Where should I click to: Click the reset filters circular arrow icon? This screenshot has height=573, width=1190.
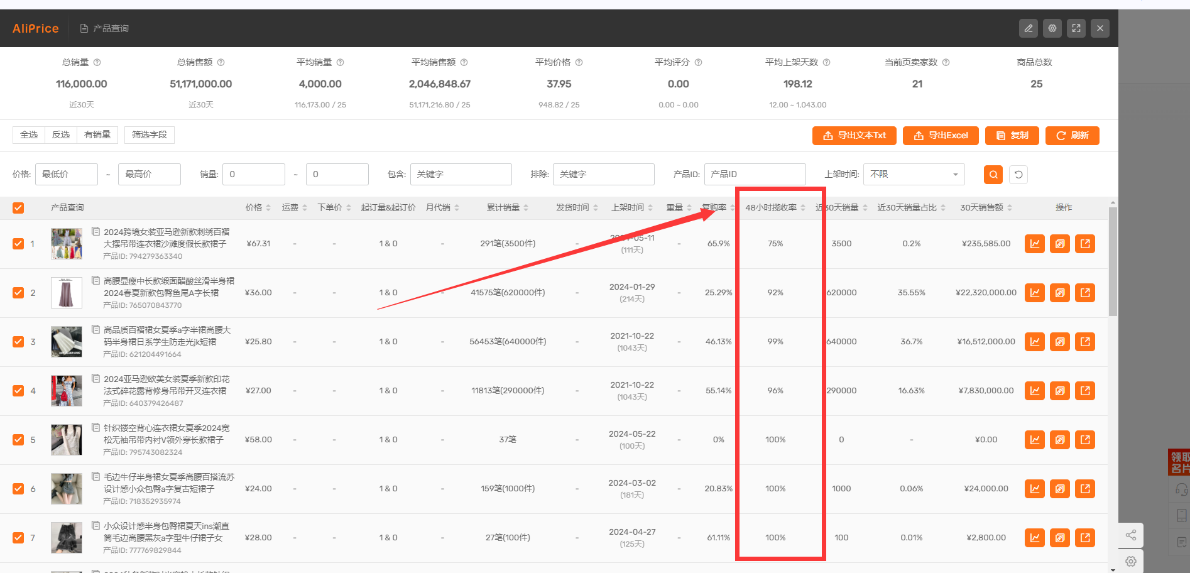[1018, 175]
